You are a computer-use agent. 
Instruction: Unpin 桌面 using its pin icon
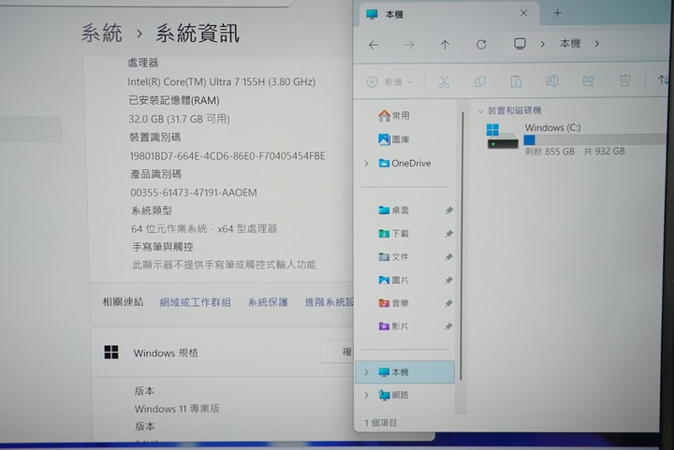[448, 210]
